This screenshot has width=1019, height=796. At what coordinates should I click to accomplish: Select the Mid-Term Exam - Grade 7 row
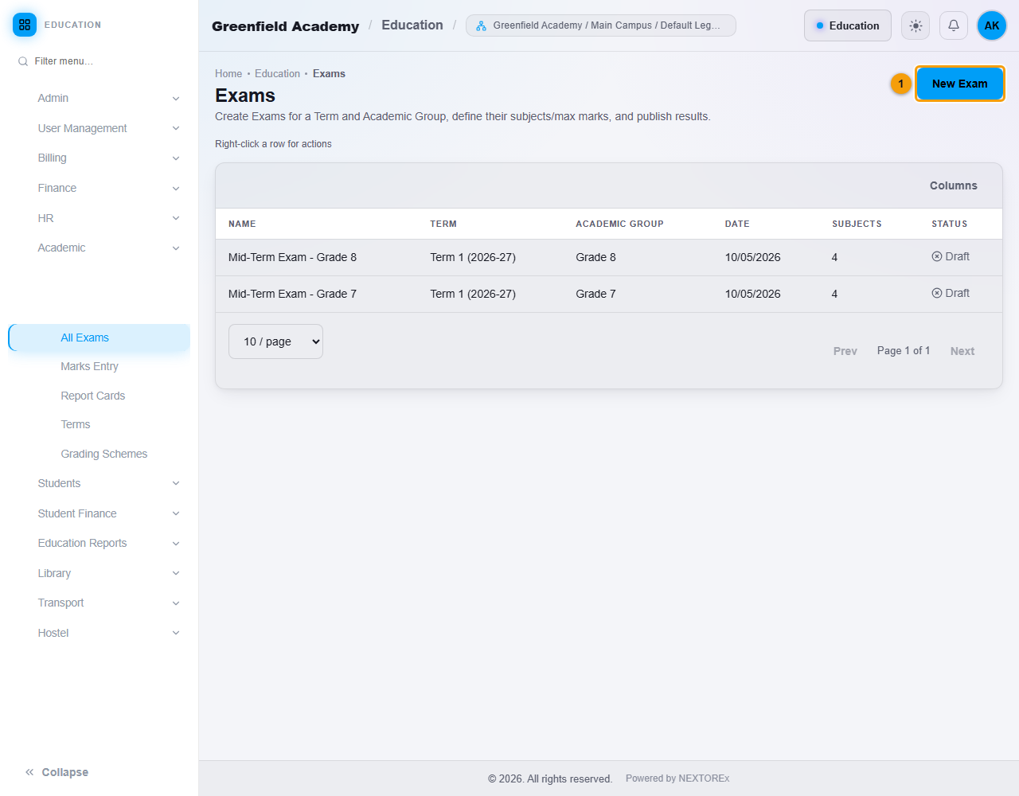tap(609, 294)
